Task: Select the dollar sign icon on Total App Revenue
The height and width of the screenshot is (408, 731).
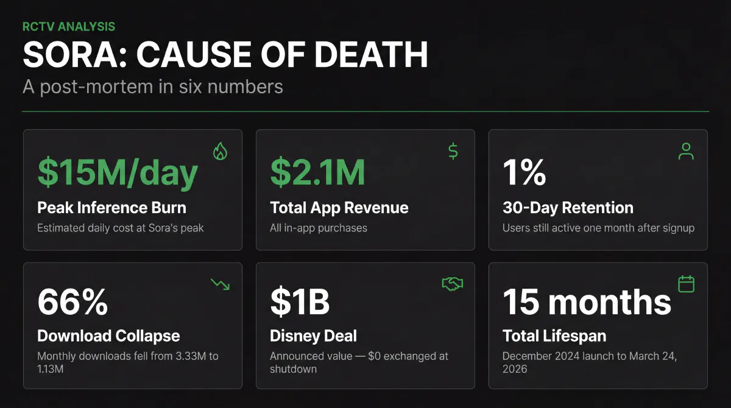Action: [x=451, y=150]
